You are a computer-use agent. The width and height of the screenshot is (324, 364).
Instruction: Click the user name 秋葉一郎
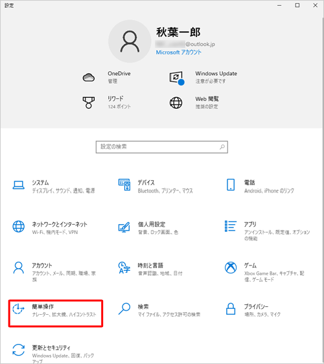click(178, 32)
